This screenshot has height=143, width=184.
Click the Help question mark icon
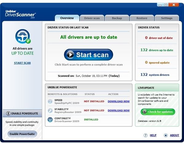[x=145, y=135]
